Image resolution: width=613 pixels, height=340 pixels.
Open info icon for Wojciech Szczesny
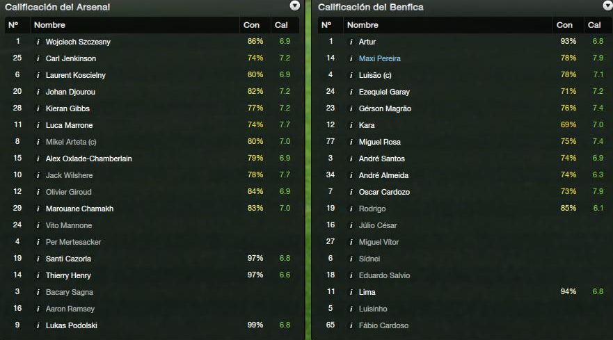pyautogui.click(x=38, y=42)
